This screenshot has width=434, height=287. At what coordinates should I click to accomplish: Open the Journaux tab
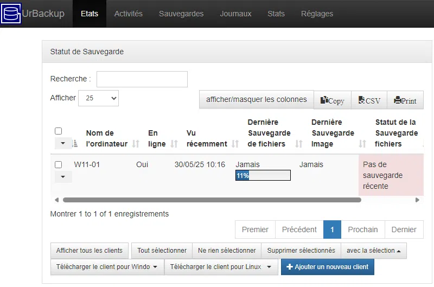(x=235, y=14)
